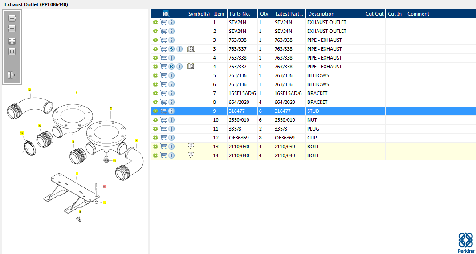Click the supersession S icon for item 3 763/337

click(171, 49)
